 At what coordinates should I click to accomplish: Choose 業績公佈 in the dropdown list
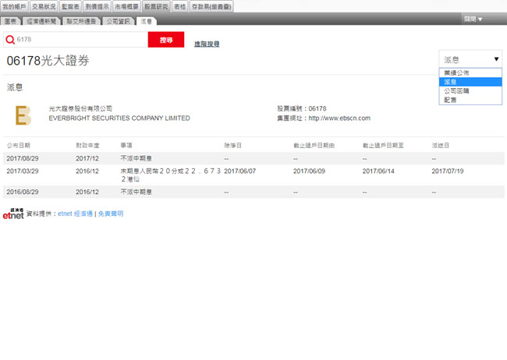pos(470,72)
